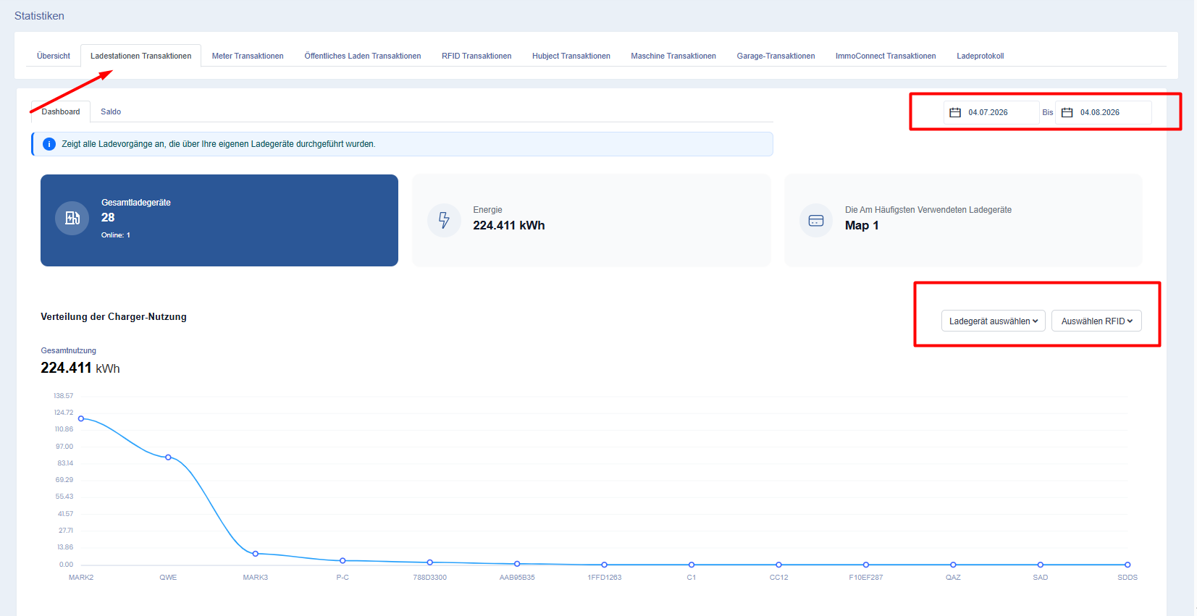Click the start date field 04.07.2026
The image size is (1197, 616).
coord(991,112)
